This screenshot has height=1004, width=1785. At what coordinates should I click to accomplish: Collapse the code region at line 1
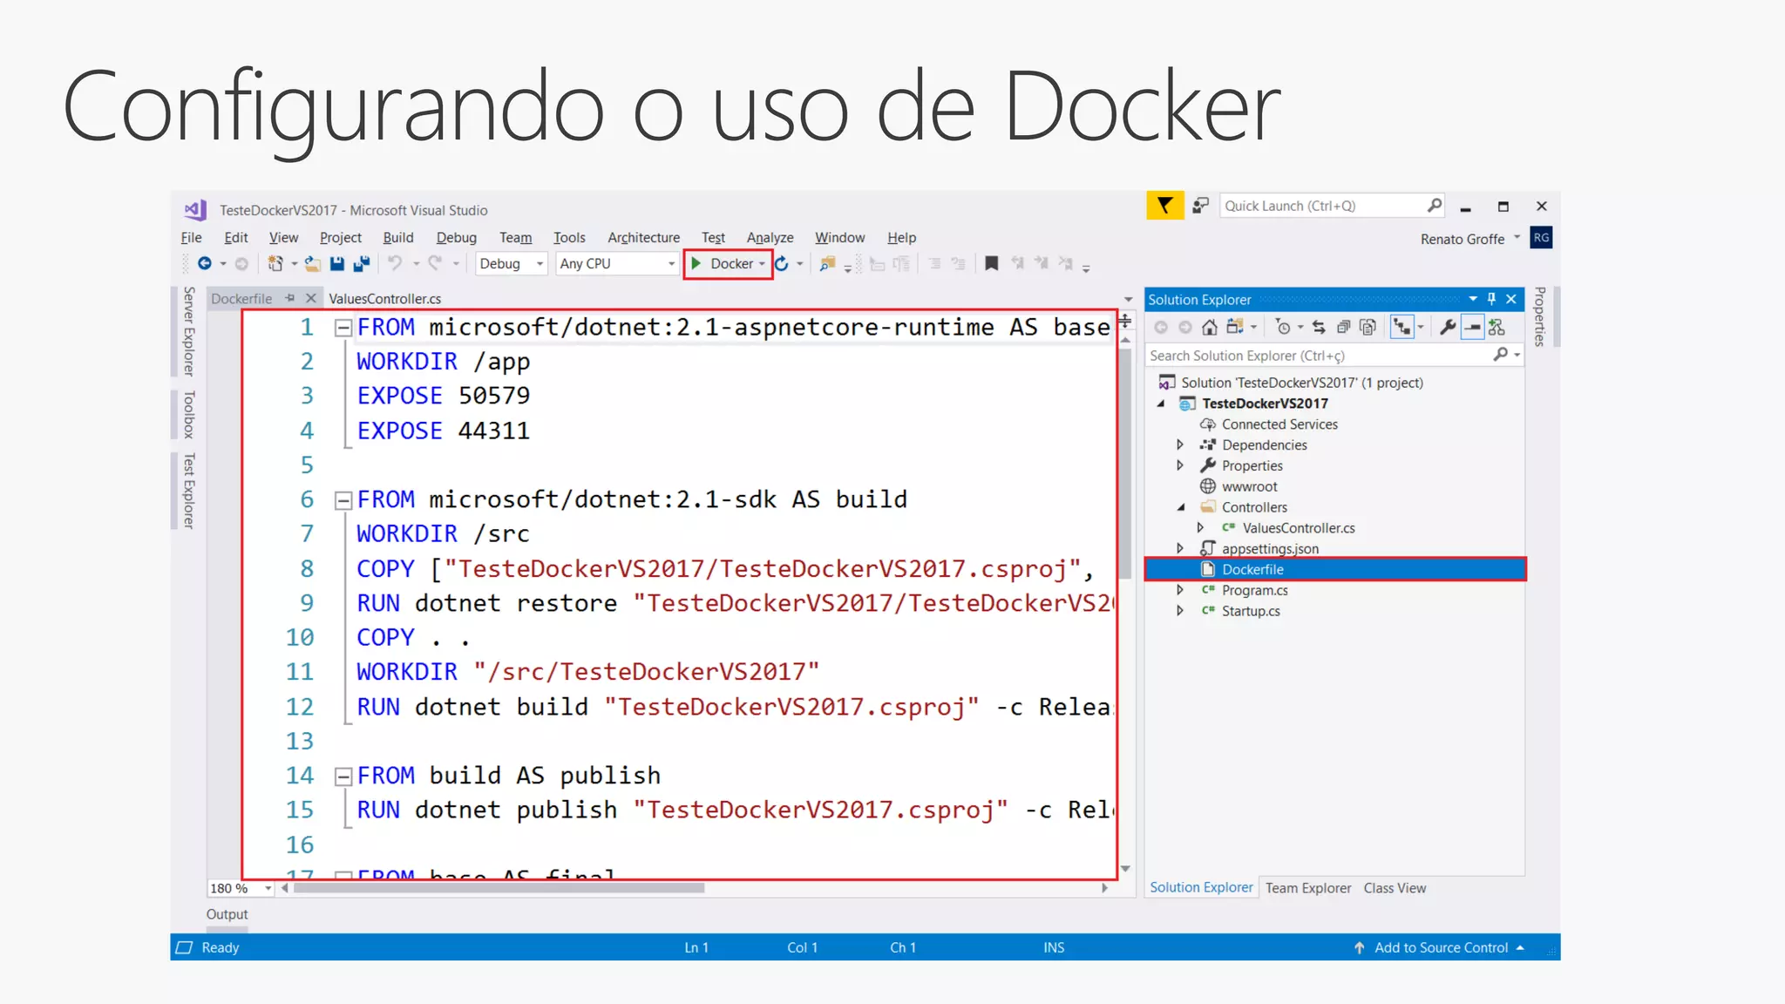343,328
